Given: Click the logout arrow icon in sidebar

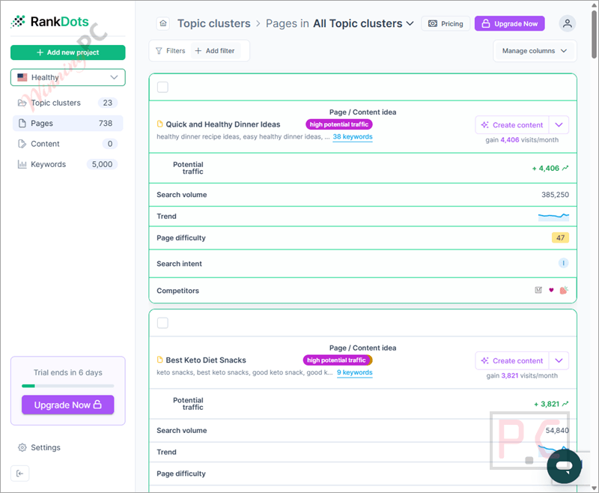Looking at the screenshot, I should tap(20, 474).
